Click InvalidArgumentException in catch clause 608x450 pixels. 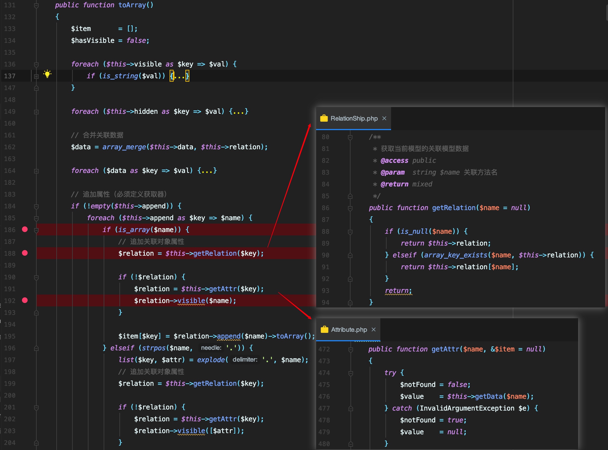click(x=467, y=408)
